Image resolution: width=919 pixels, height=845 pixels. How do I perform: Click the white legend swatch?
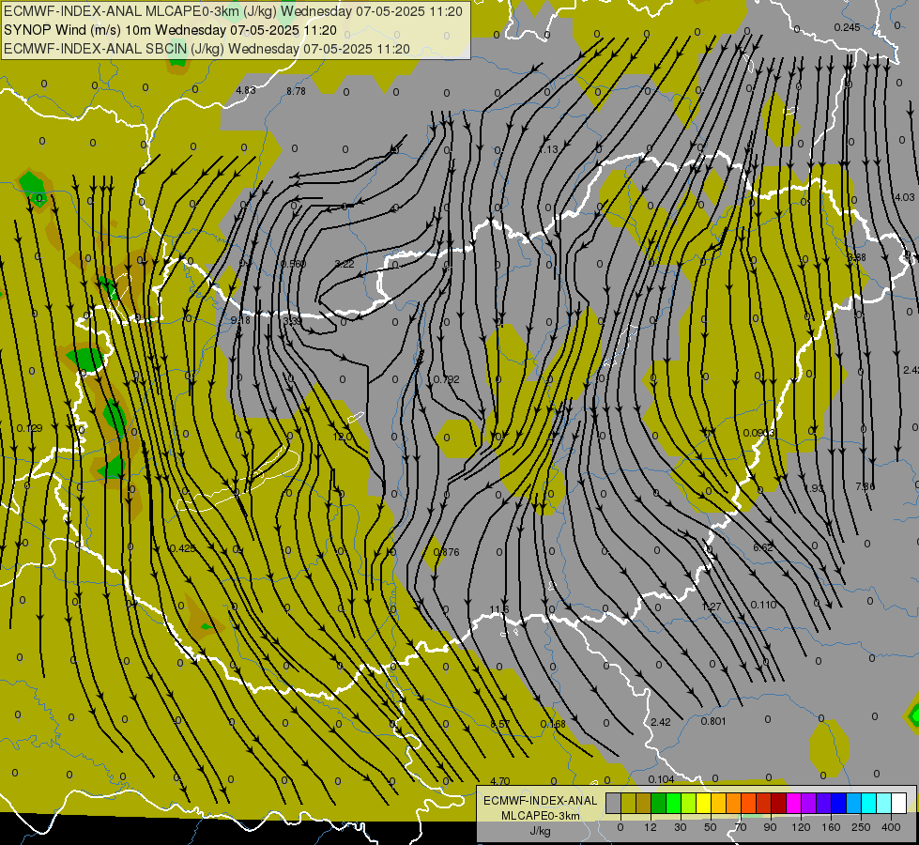tap(898, 803)
